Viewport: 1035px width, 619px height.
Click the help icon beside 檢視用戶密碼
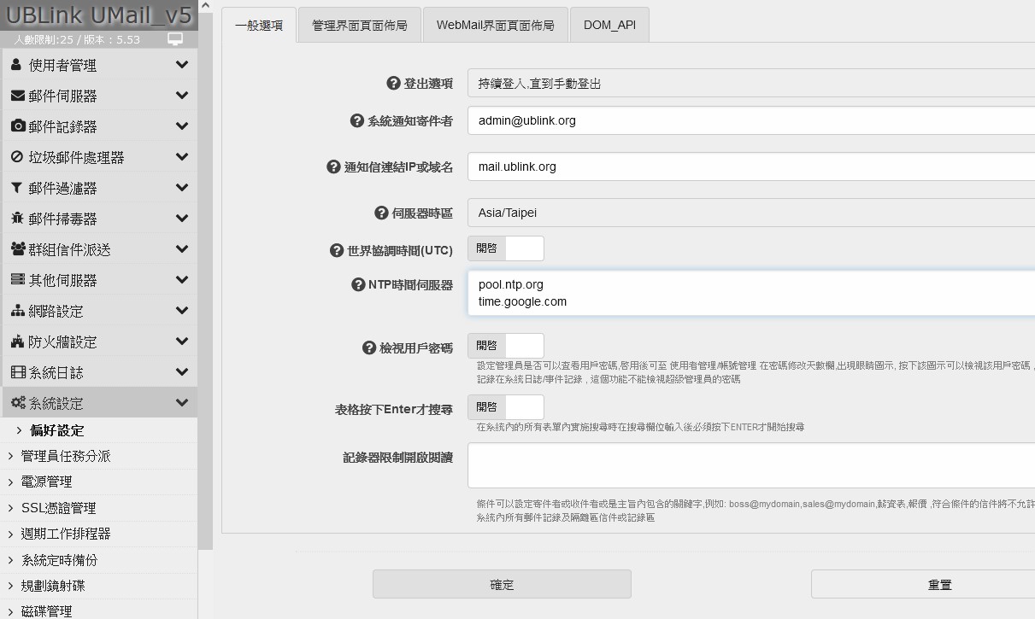coord(369,347)
